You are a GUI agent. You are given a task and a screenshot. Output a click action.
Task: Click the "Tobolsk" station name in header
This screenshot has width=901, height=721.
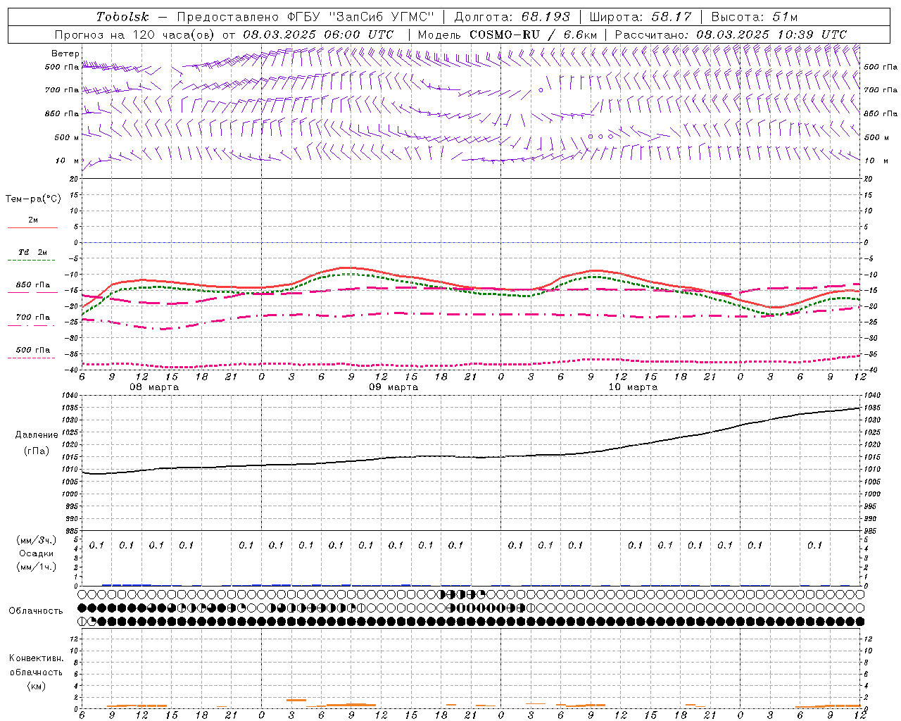pos(122,17)
